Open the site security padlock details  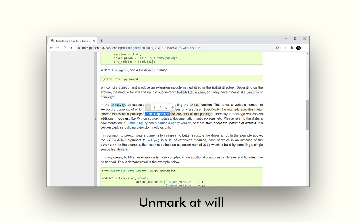point(78,48)
